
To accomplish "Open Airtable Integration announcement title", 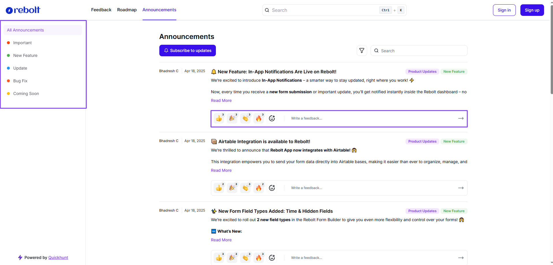I will (x=261, y=141).
